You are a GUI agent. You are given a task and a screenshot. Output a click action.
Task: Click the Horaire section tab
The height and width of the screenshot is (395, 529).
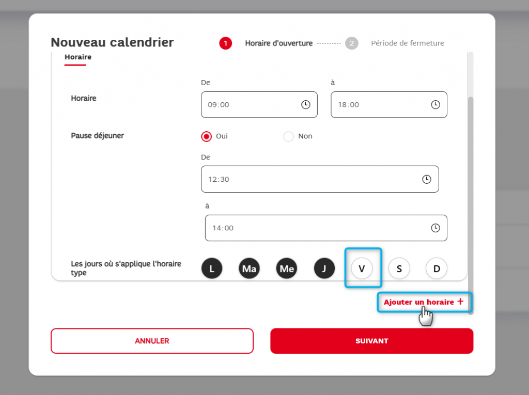78,57
